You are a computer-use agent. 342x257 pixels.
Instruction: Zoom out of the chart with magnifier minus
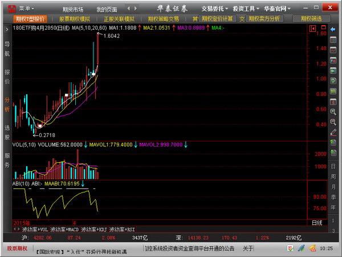coord(333,122)
